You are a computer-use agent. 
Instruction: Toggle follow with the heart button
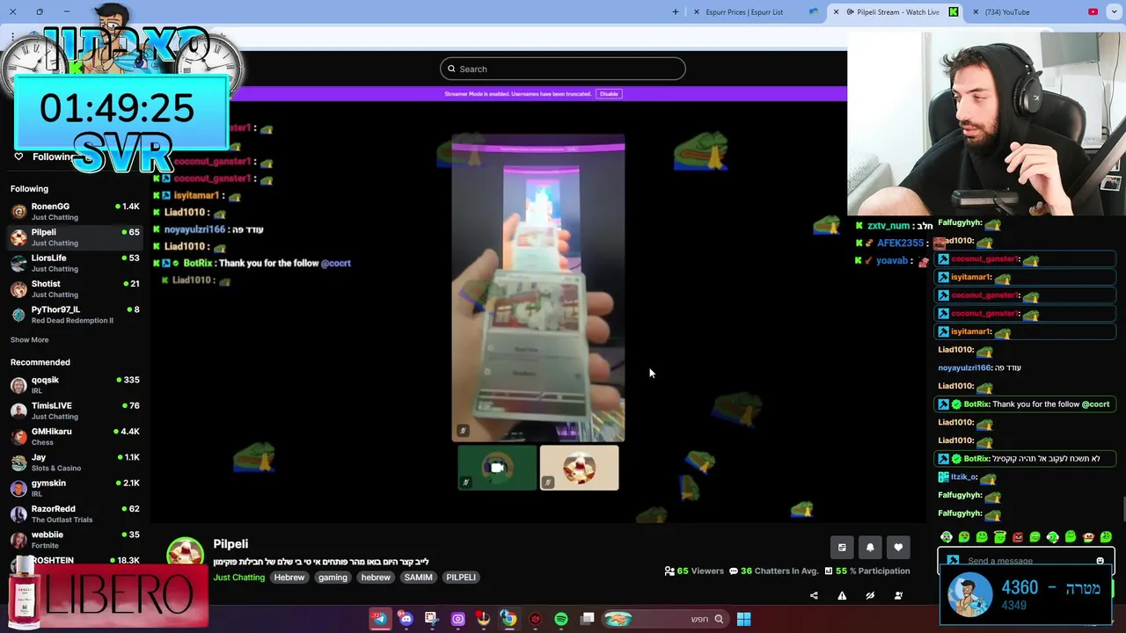tap(898, 548)
